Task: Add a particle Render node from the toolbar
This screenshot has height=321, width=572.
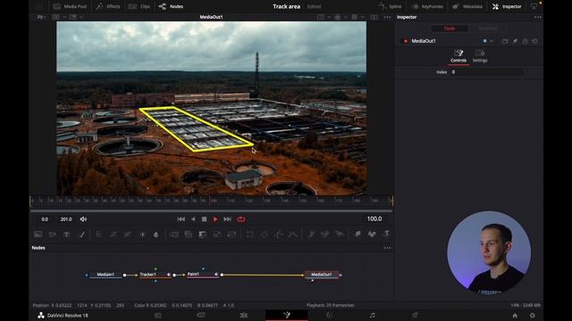Action: click(340, 234)
